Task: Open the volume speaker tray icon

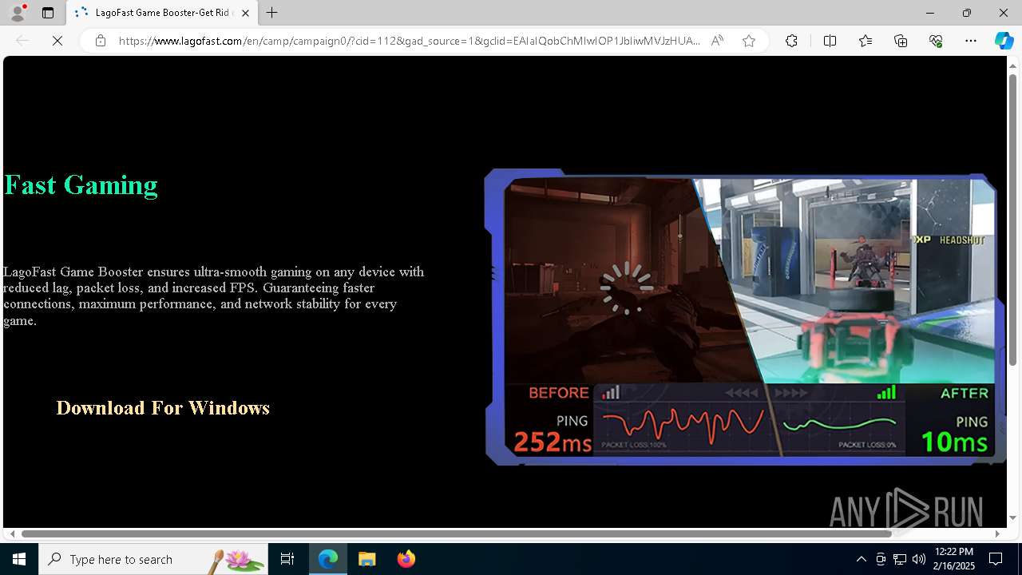Action: 919,559
